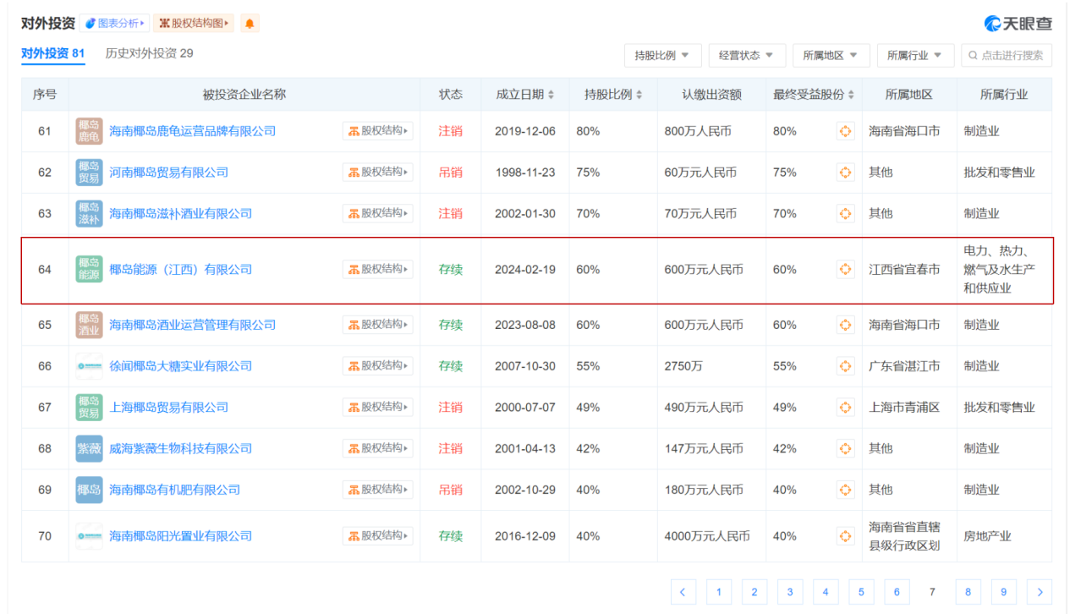Go to the next page arrow
Image resolution: width=1070 pixels, height=614 pixels.
[x=1040, y=592]
